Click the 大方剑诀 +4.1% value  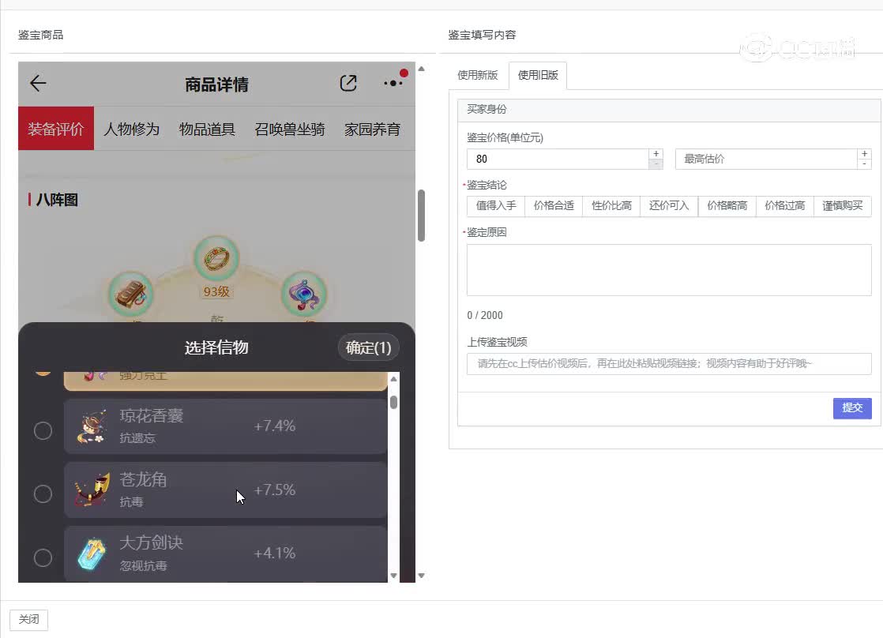[274, 553]
